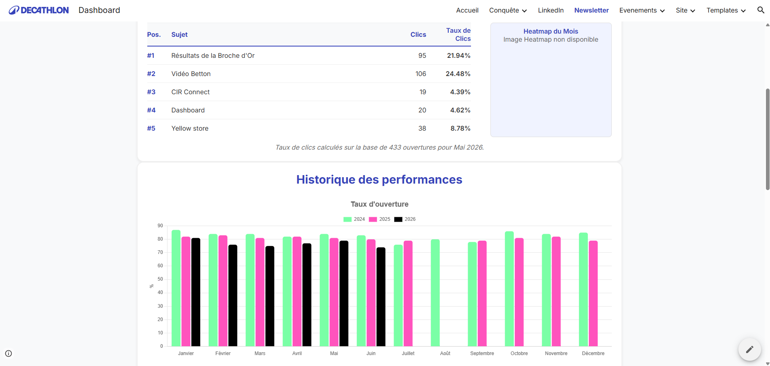Click the Dashboard site title

coord(99,10)
